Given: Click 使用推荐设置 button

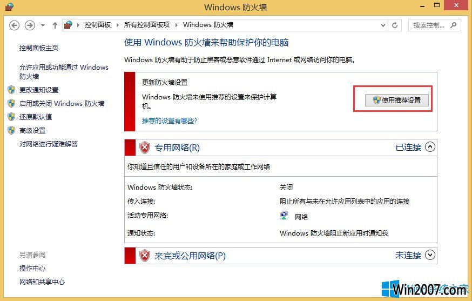Looking at the screenshot, I should 397,100.
